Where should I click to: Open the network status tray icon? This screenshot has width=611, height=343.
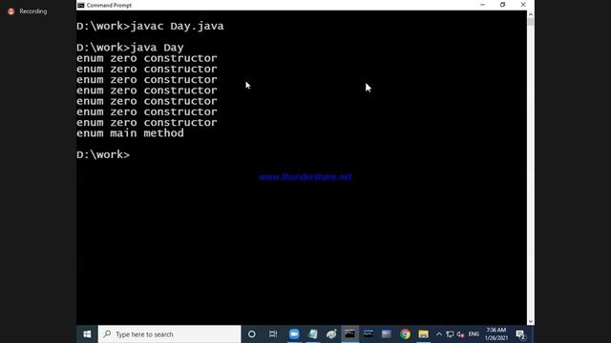click(450, 334)
